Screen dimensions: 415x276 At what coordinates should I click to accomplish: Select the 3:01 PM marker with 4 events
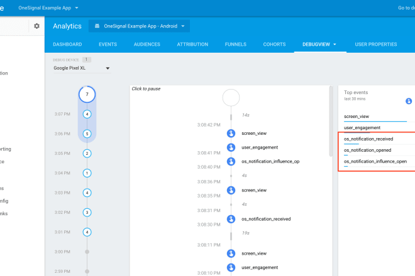87,232
